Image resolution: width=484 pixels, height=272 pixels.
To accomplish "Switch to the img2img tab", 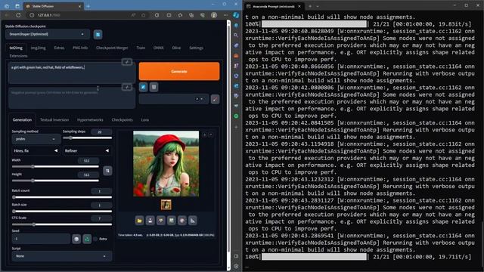I will tap(39, 48).
